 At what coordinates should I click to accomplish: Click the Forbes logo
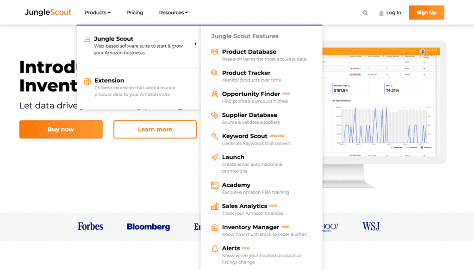point(90,226)
